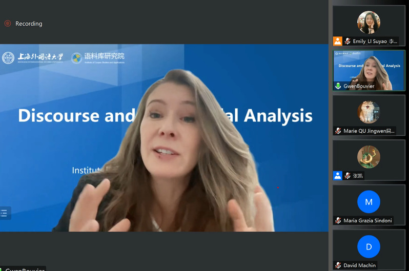409x271 pixels.
Task: Click the muted microphone icon for 张凯
Action: click(x=347, y=176)
